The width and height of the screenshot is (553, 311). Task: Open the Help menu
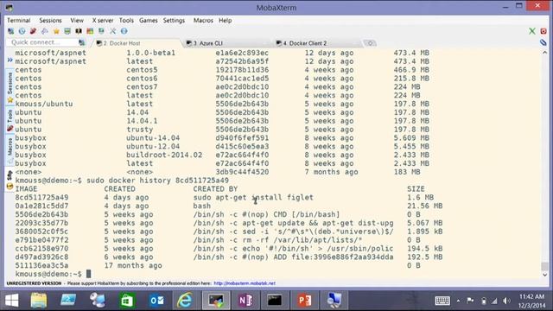coord(225,21)
